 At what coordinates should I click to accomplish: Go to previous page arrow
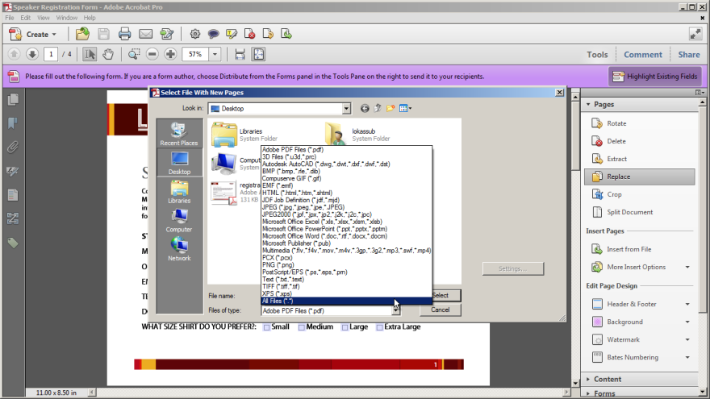14,54
